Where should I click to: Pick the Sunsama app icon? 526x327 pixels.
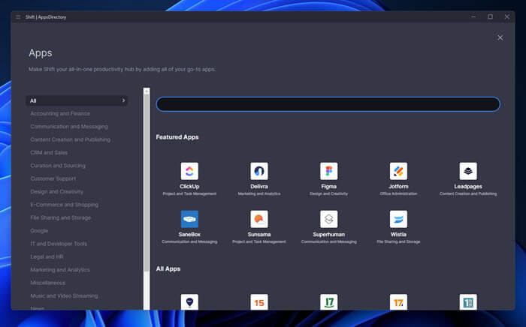(259, 219)
